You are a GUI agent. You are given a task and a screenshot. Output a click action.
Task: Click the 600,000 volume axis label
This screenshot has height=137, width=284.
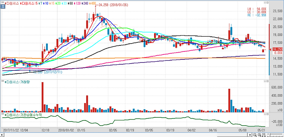[277, 87]
